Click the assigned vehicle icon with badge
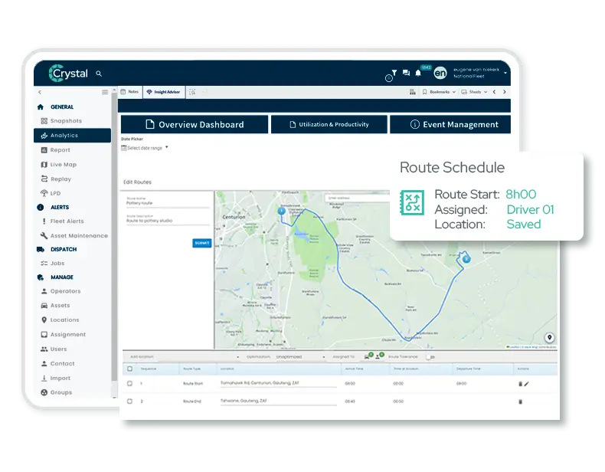 coord(368,356)
